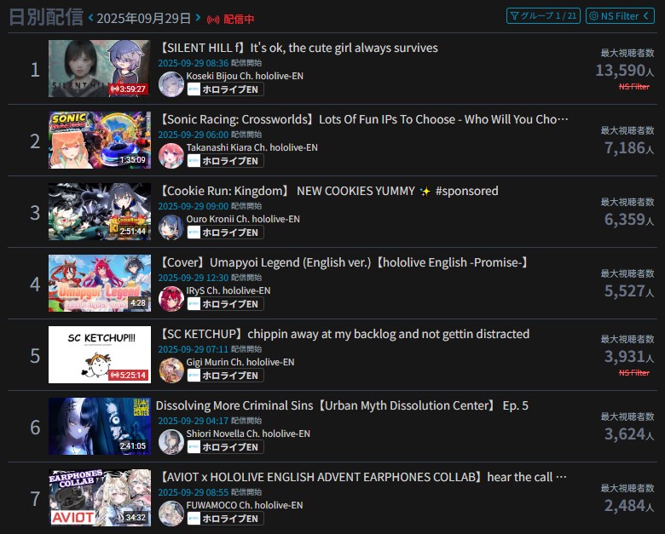Open AVIOT x HOLOLIVE ENGLISH ADVENT title

(x=361, y=477)
